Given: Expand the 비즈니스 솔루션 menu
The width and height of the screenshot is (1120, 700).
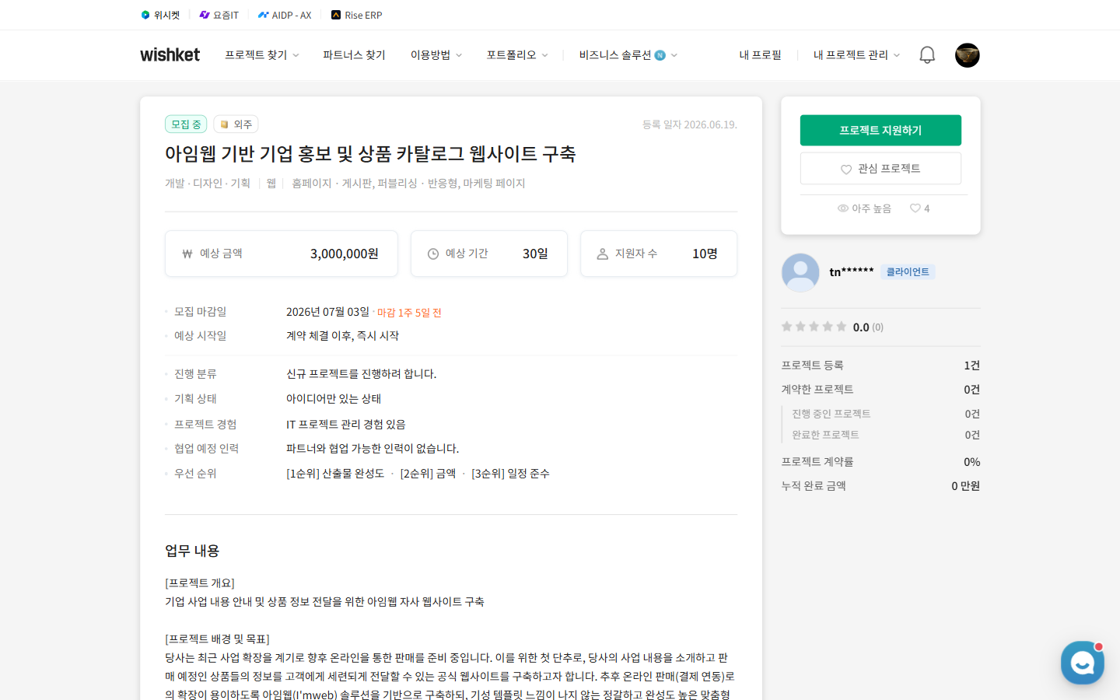Looking at the screenshot, I should click(628, 55).
